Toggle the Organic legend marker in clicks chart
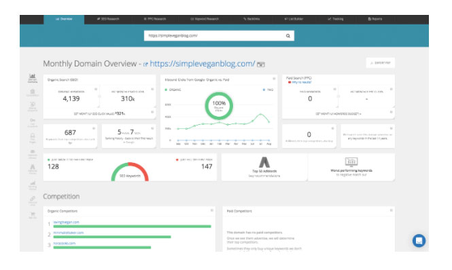The image size is (452, 270). coord(166,90)
